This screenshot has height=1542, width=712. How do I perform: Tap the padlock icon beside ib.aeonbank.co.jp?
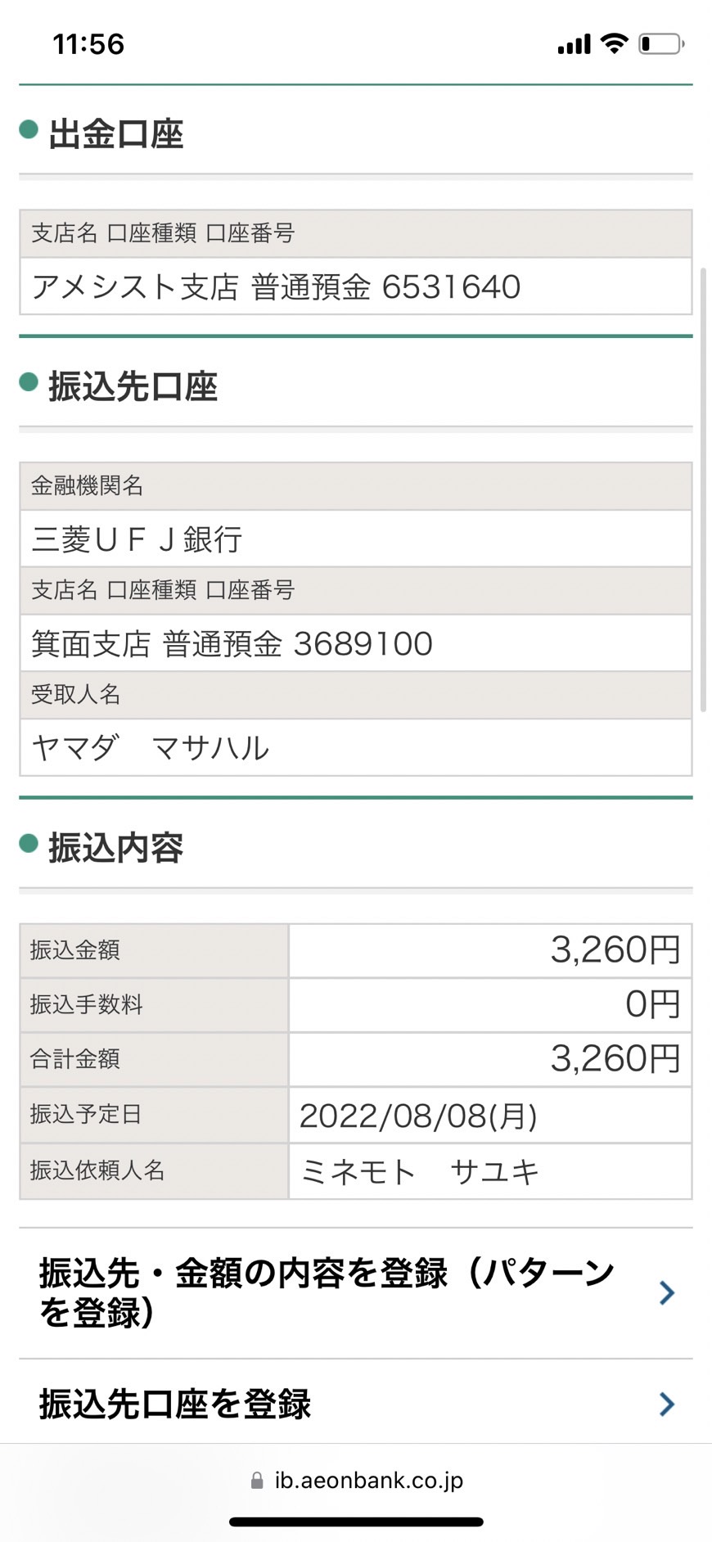[x=257, y=1481]
